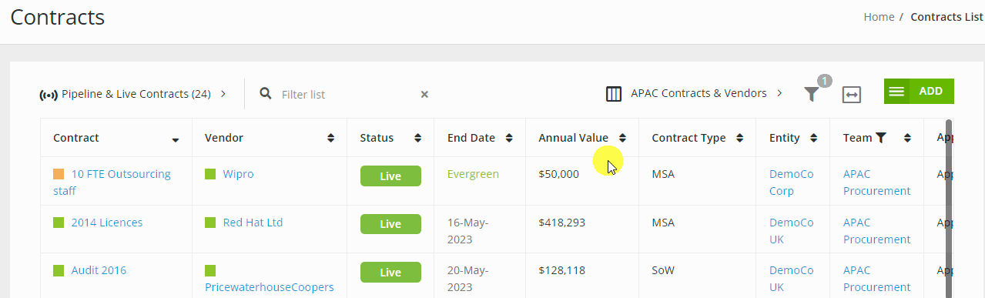985x298 pixels.
Task: Sort by Team column arrows
Action: coord(907,138)
